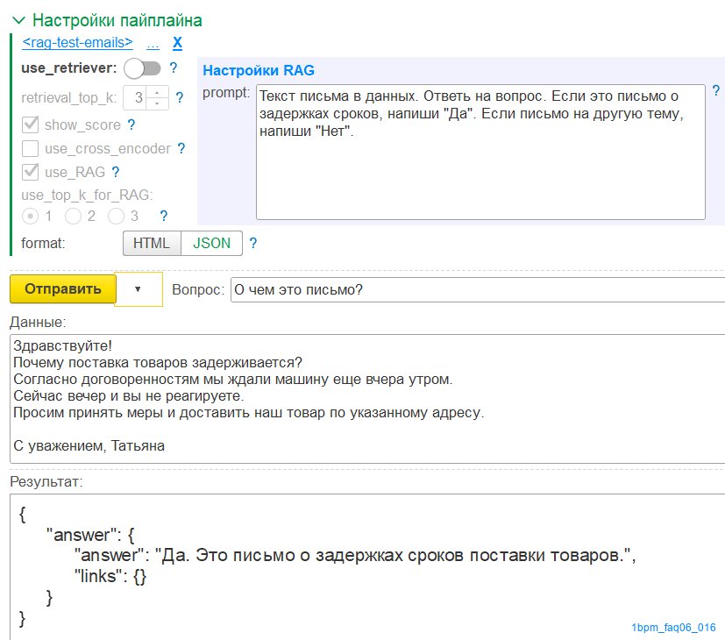Click the Вопрос input field
Image resolution: width=725 pixels, height=640 pixels.
click(476, 290)
